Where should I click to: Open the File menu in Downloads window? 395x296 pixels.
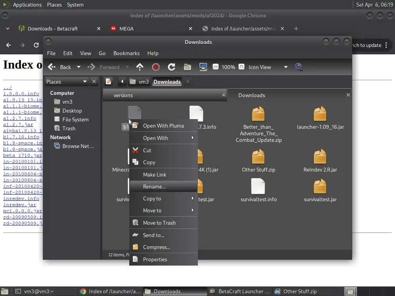[51, 53]
